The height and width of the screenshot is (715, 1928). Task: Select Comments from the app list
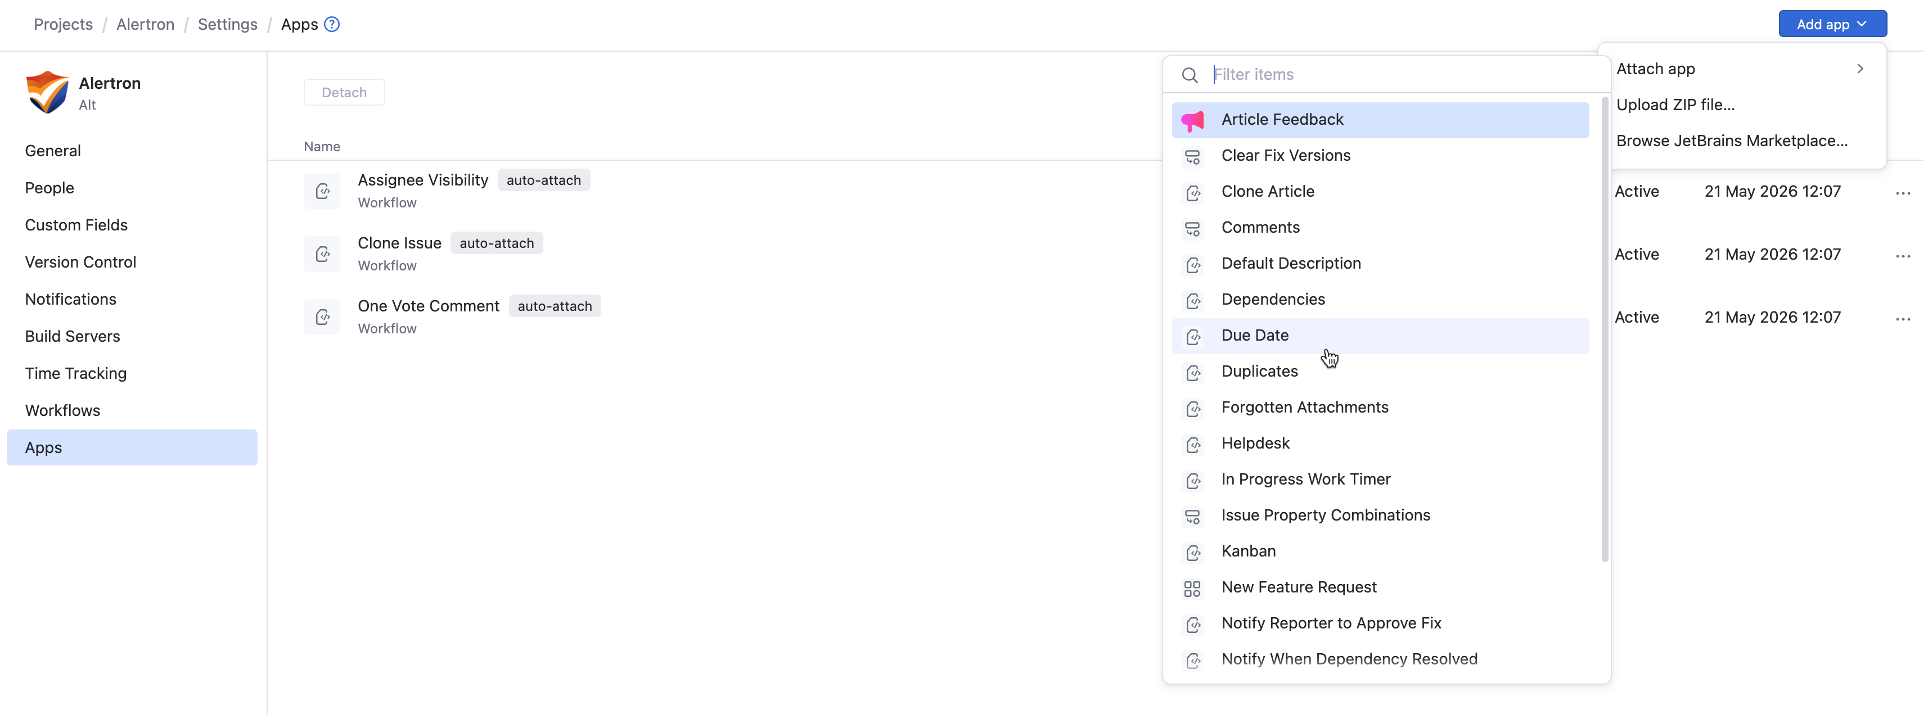(x=1380, y=227)
